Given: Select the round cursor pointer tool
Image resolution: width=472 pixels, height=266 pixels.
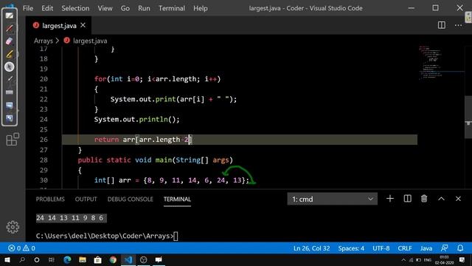Looking at the screenshot, I should point(10,66).
